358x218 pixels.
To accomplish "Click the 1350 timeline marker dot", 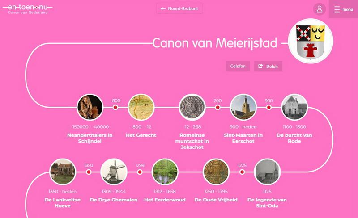I will coord(89,172).
